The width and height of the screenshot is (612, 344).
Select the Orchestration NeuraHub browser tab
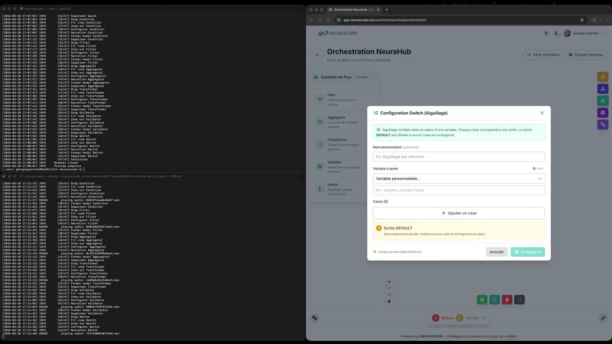[354, 10]
